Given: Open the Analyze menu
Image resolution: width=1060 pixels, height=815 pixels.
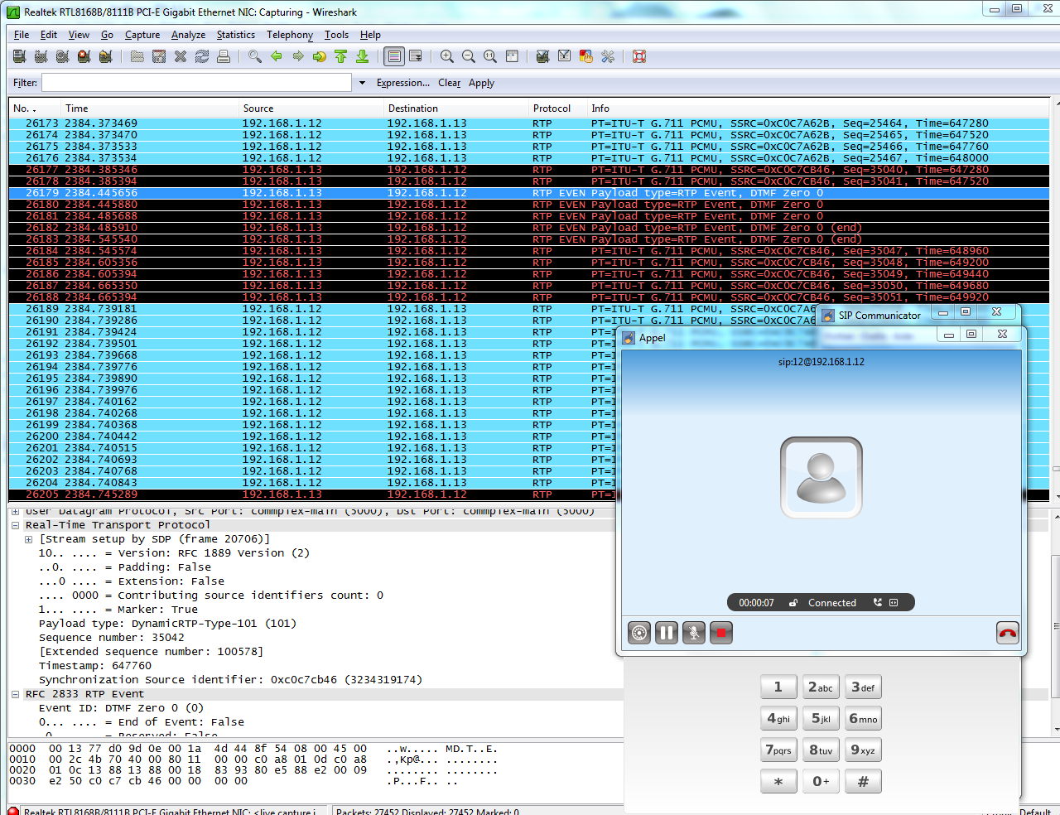Looking at the screenshot, I should coord(188,35).
